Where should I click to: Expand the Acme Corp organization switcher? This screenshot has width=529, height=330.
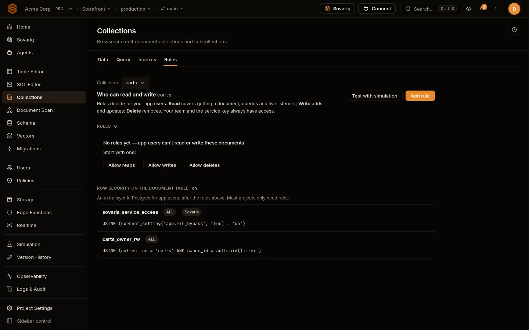tap(71, 9)
